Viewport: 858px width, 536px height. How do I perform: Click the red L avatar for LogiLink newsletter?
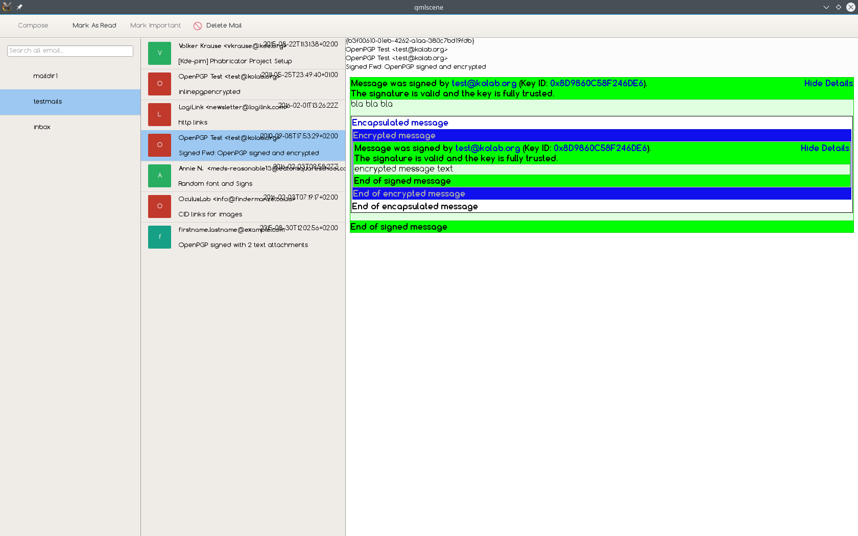tap(159, 114)
